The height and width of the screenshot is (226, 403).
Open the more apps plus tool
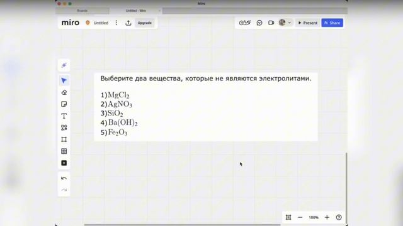coord(64,163)
